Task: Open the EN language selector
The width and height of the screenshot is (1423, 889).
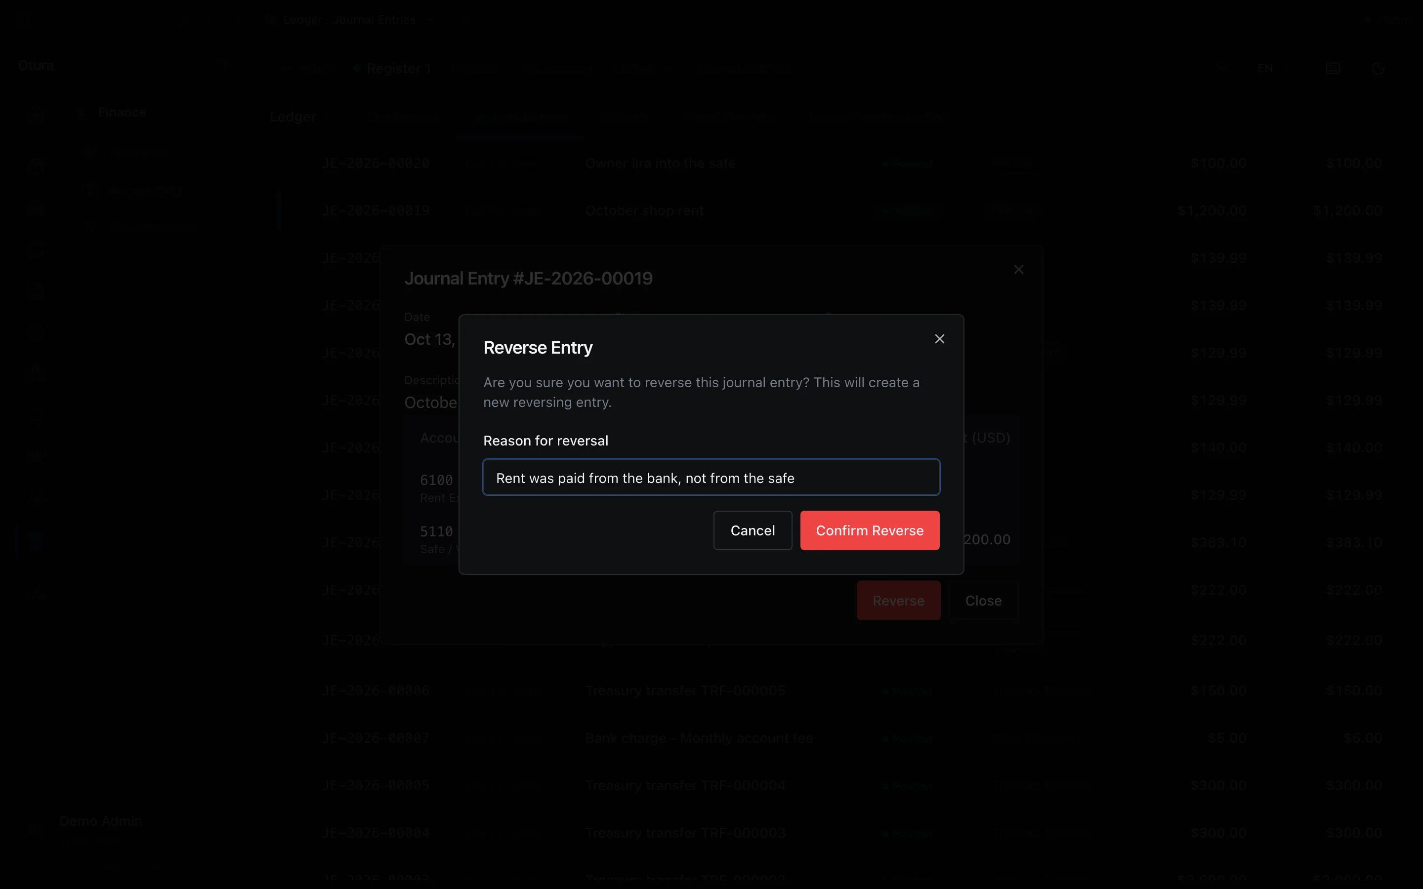Action: (1264, 68)
